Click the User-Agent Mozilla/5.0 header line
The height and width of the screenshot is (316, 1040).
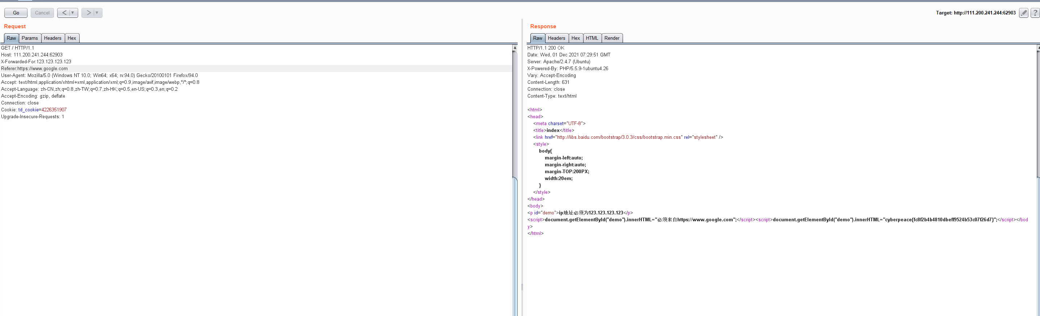click(100, 75)
